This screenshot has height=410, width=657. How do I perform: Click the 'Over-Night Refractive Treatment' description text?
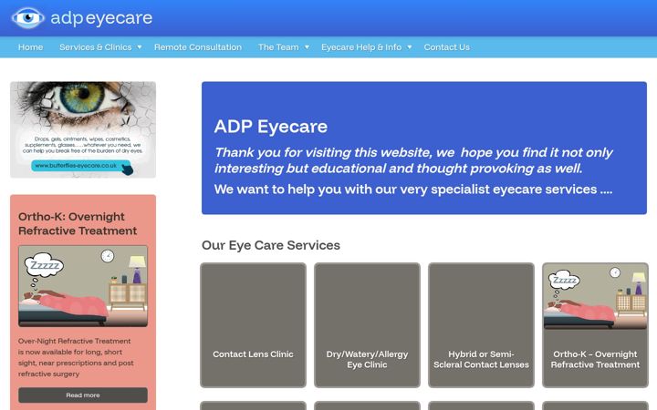coord(76,357)
